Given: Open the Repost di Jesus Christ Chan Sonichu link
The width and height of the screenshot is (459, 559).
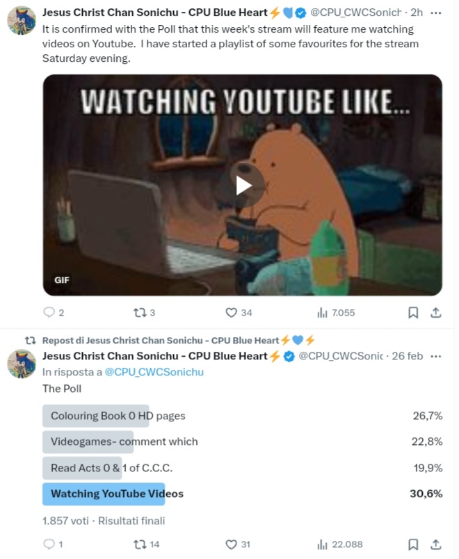Looking at the screenshot, I should (x=161, y=341).
